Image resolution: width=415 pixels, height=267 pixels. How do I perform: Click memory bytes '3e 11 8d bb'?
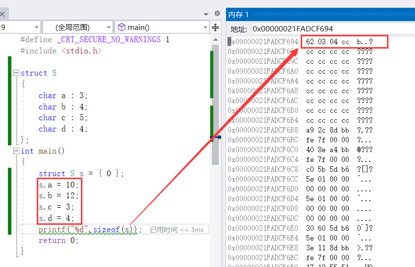(327, 248)
